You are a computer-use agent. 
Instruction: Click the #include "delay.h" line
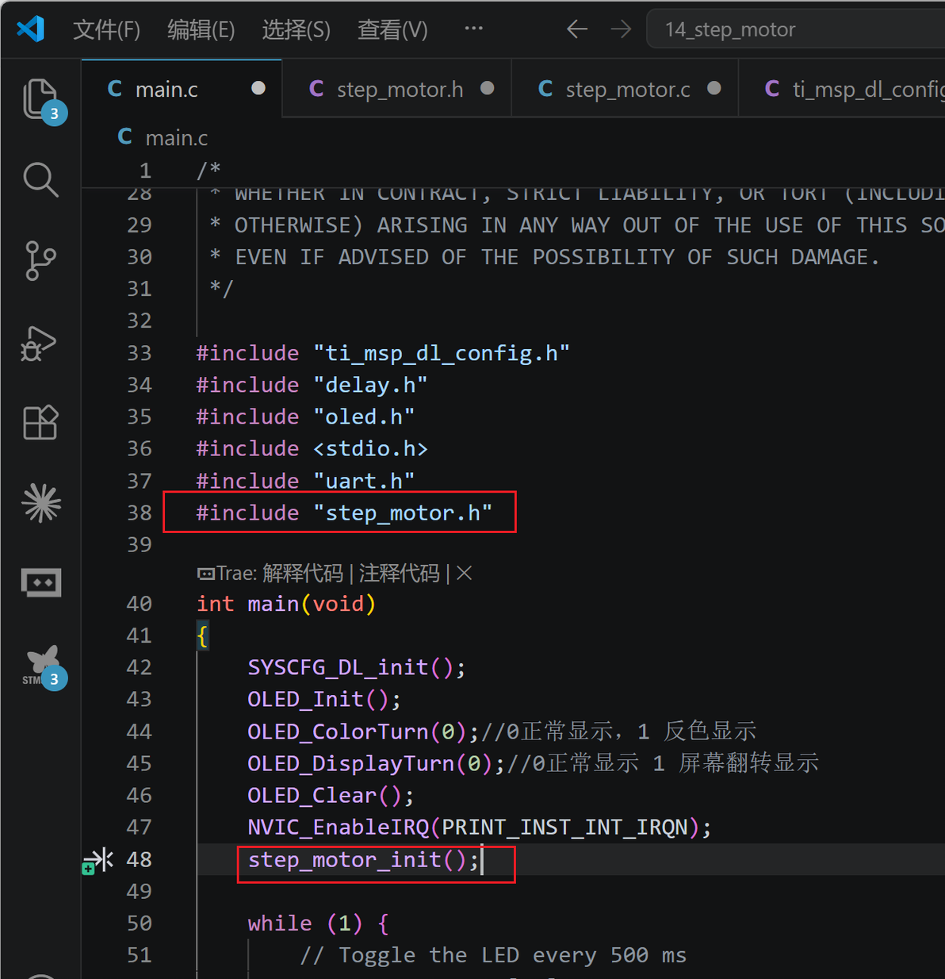[312, 385]
